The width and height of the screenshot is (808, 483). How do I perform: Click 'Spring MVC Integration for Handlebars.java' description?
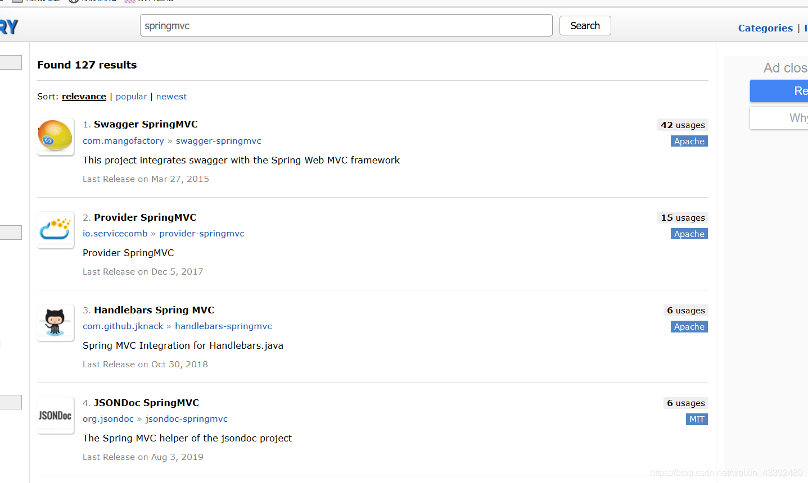click(183, 345)
